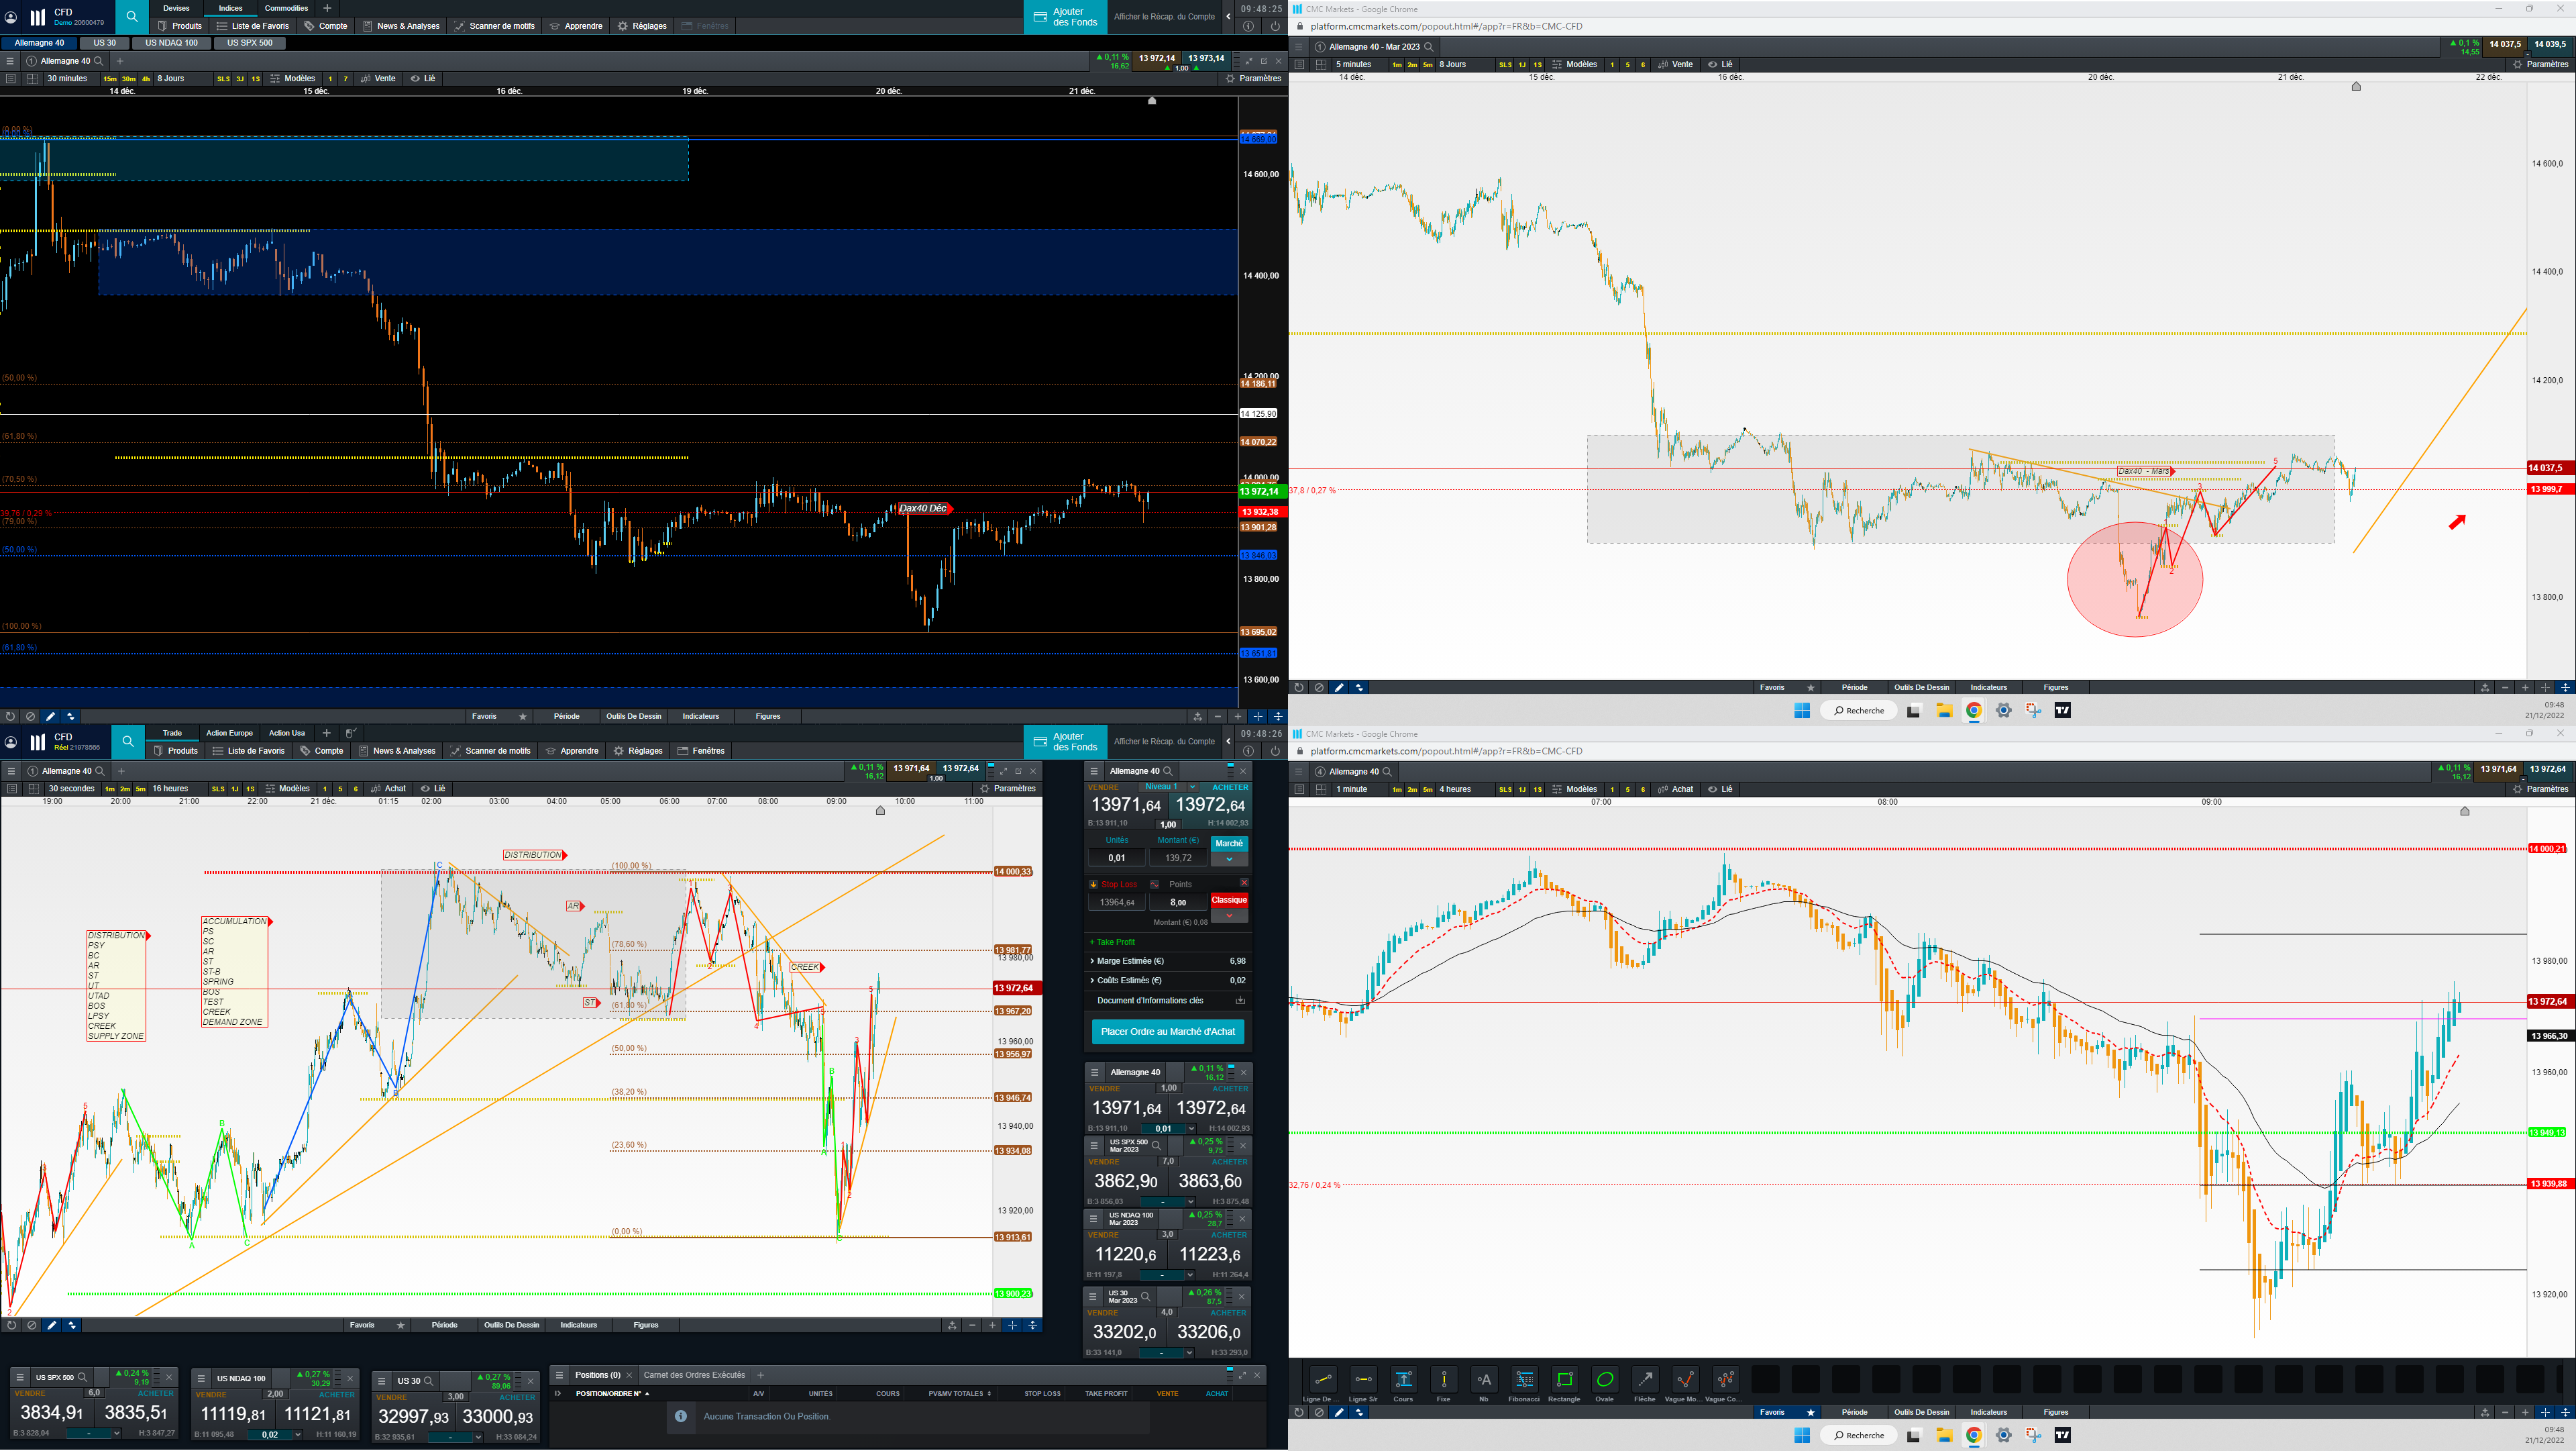Viewport: 2576px width, 1451px height.
Task: Download the Document d'Informations clés
Action: click(1240, 1001)
